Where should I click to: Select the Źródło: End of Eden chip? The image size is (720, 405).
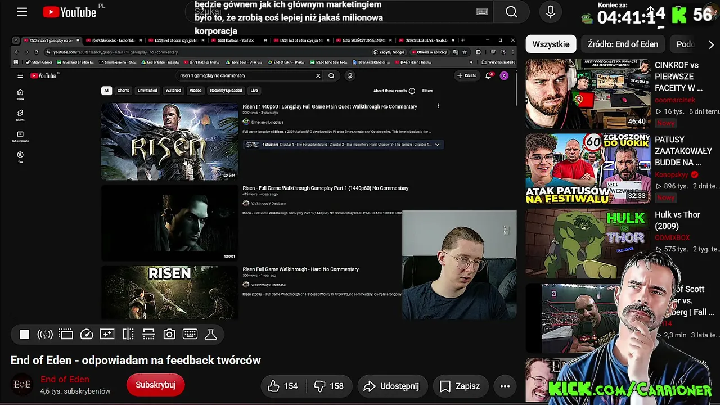point(623,44)
